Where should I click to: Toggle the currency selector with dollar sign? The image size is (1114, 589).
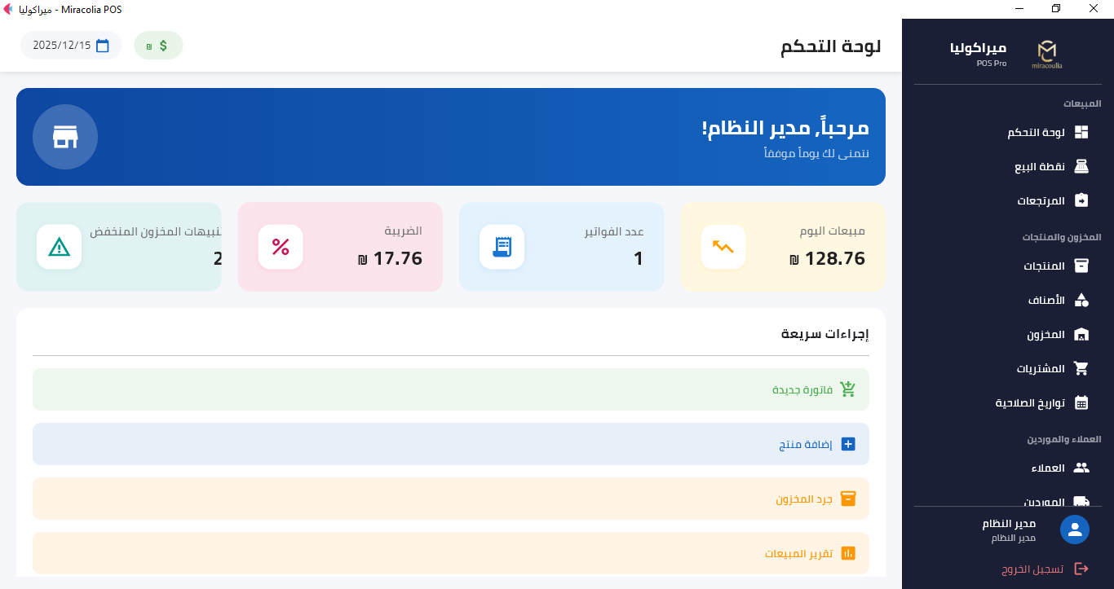(158, 46)
